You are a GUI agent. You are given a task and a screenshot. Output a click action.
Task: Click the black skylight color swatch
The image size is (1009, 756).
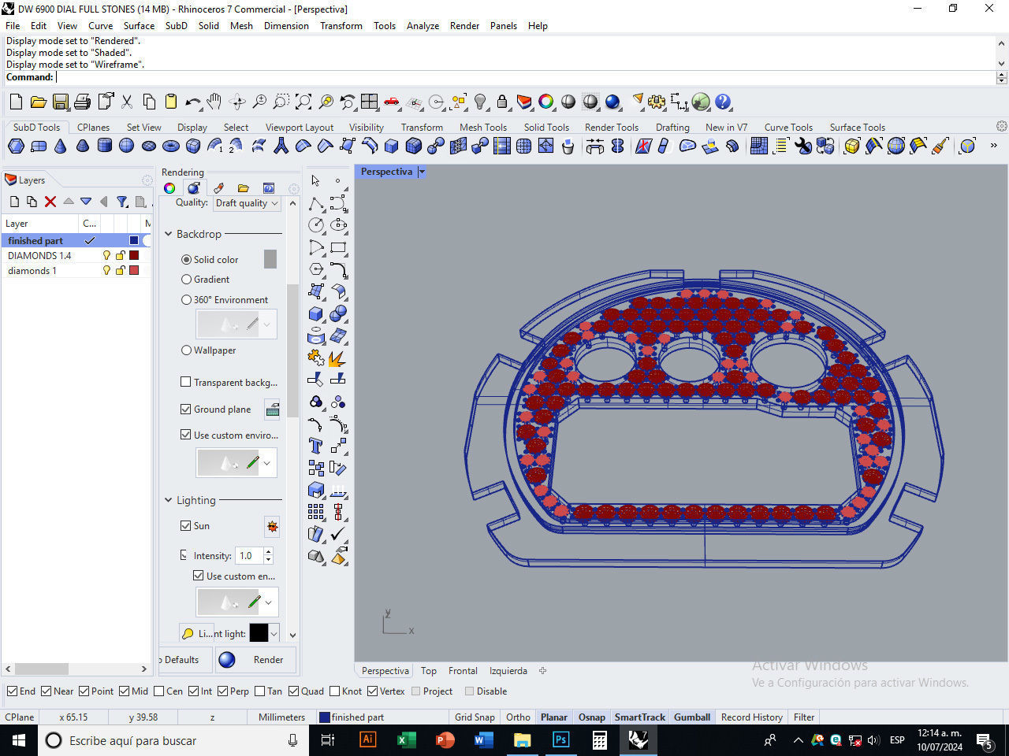(x=259, y=633)
